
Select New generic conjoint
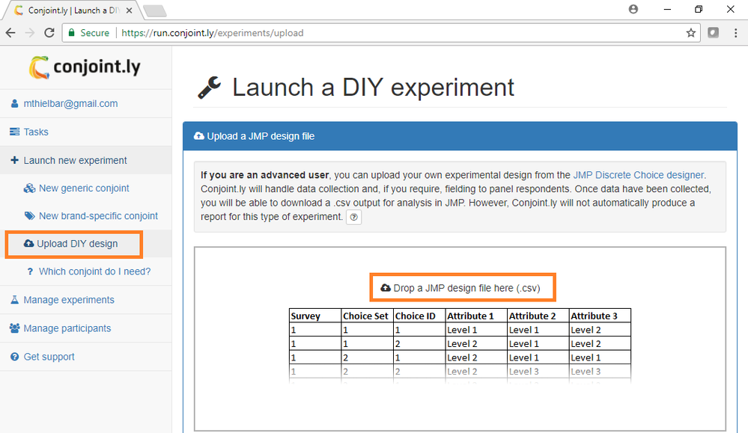click(x=84, y=188)
